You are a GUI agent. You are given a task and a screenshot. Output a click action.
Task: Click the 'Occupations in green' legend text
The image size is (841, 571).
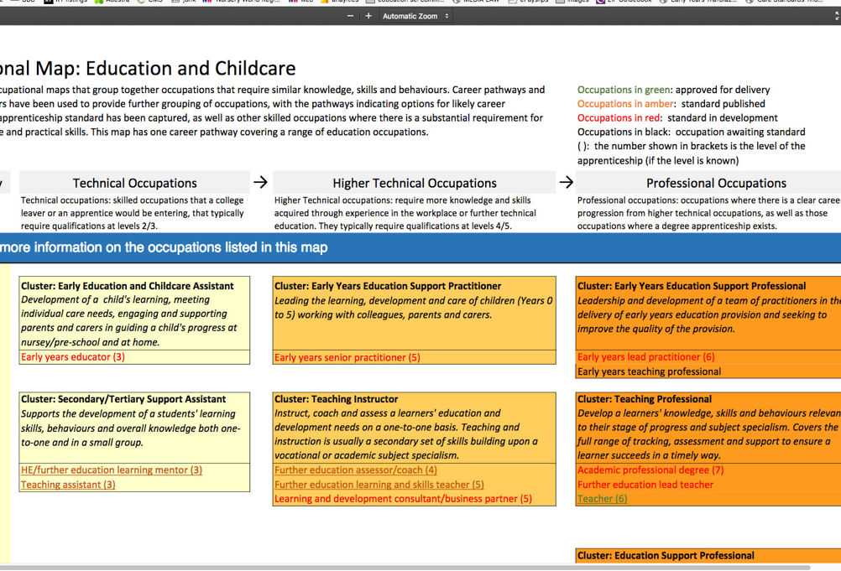(624, 90)
